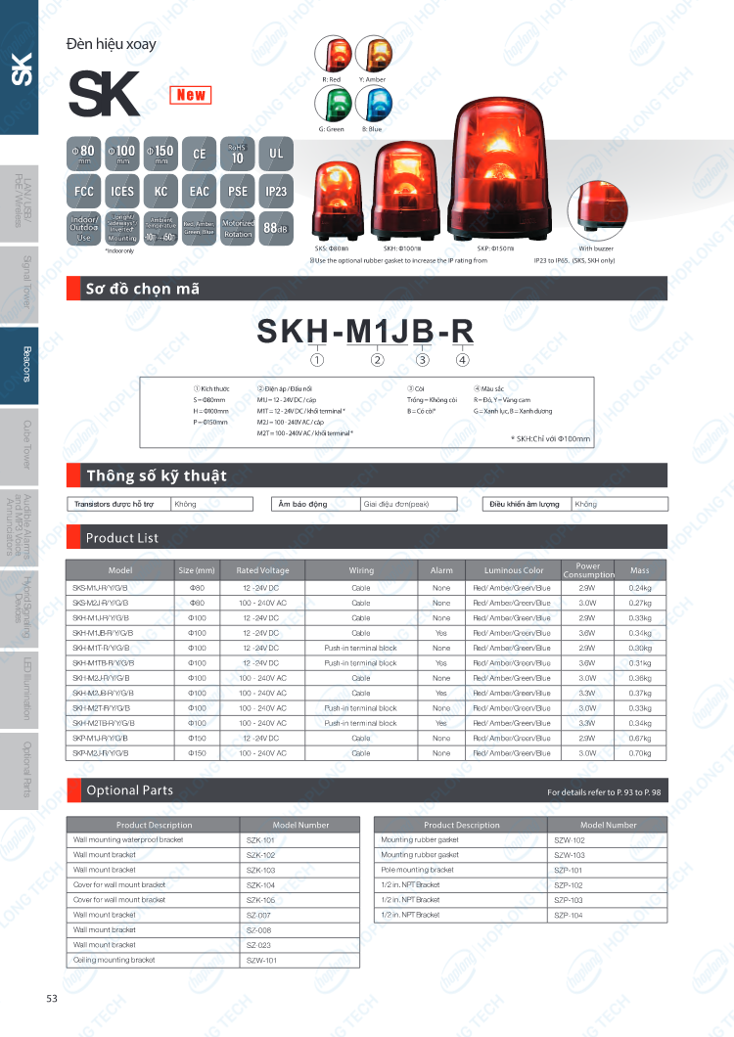Click the SKH-M1JB-R model code heading

coord(365,332)
